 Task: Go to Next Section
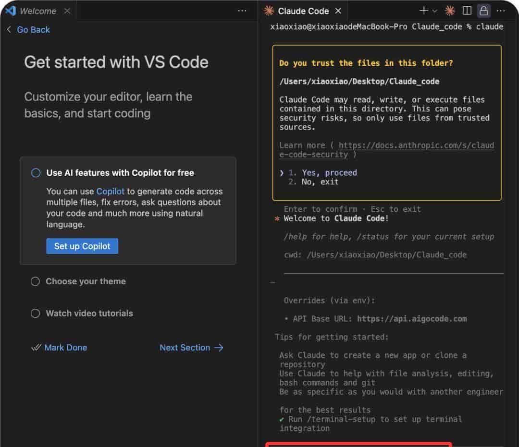click(x=185, y=348)
